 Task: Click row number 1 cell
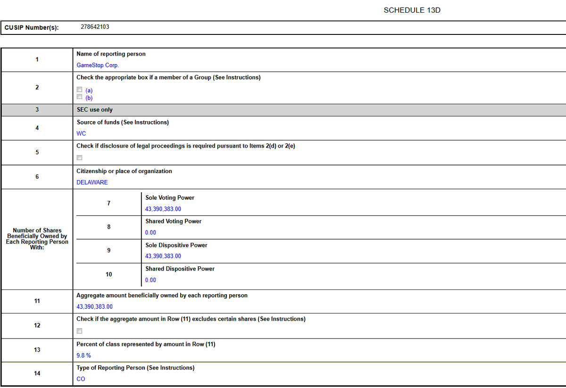coord(37,59)
